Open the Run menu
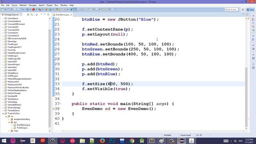The width and height of the screenshot is (256, 144). click(x=56, y=5)
